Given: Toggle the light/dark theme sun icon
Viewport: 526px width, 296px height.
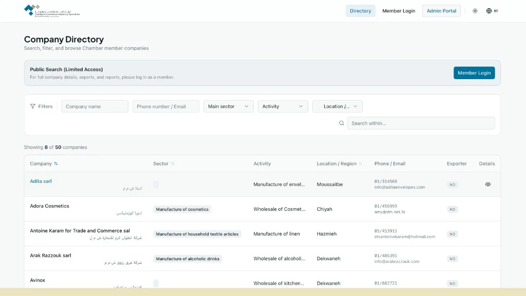Looking at the screenshot, I should pos(475,11).
